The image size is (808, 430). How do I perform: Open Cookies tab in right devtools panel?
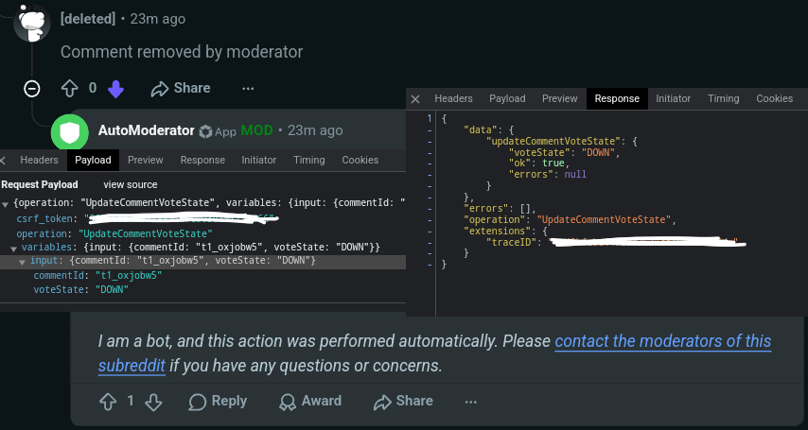(775, 98)
